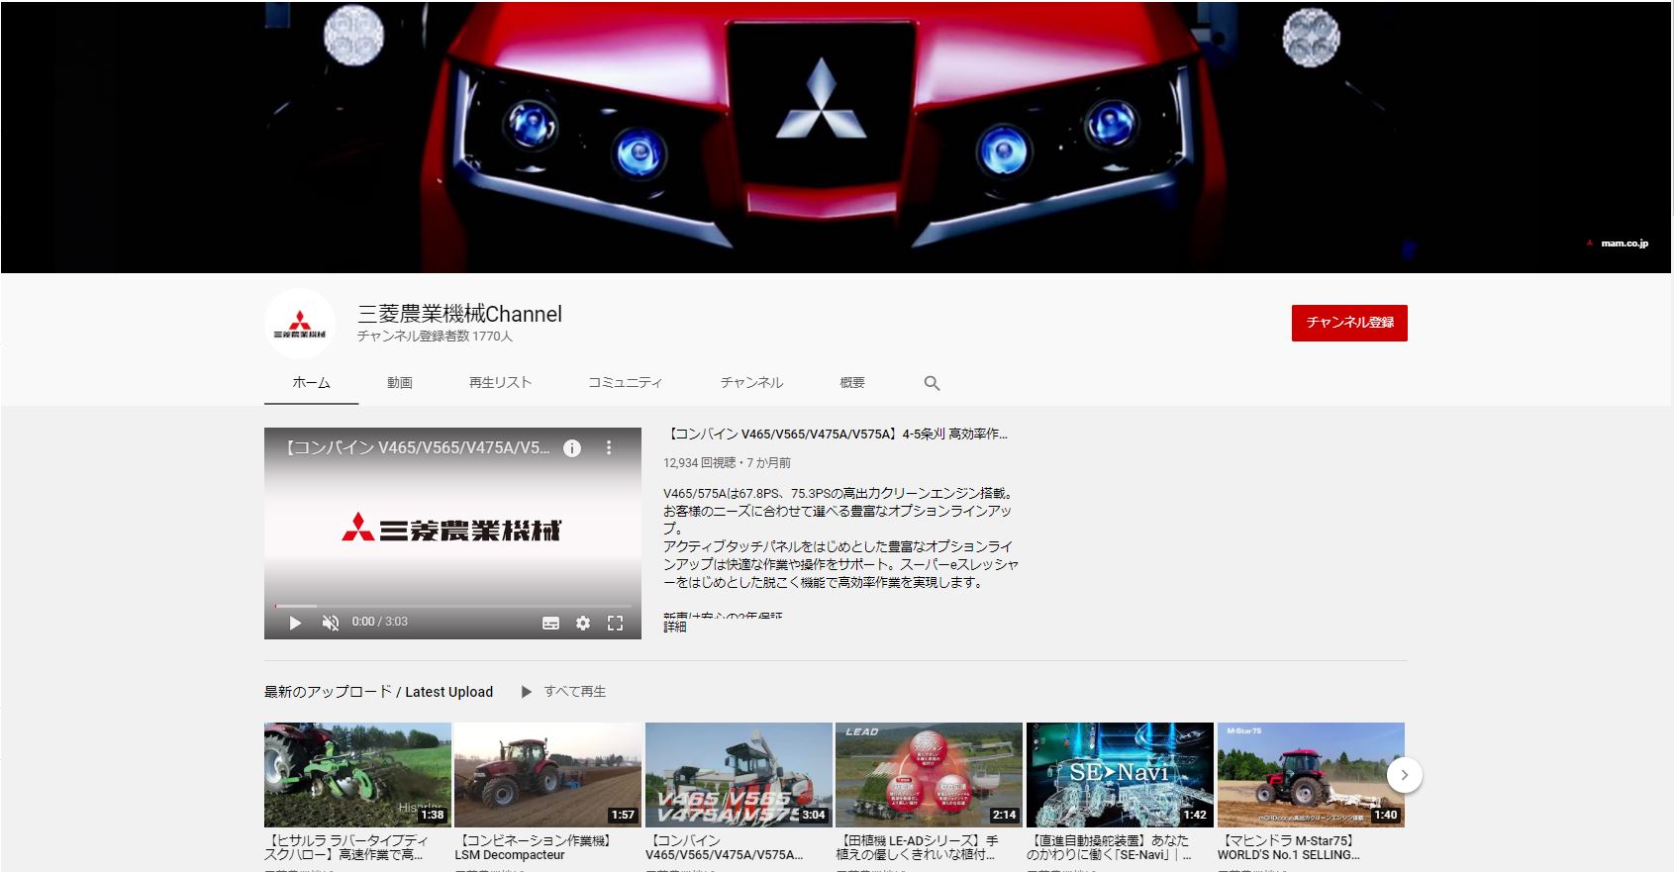Toggle subtitles on the video player
The image size is (1674, 872).
551,623
